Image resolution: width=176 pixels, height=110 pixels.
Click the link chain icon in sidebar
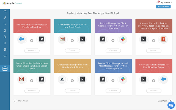tap(5, 18)
